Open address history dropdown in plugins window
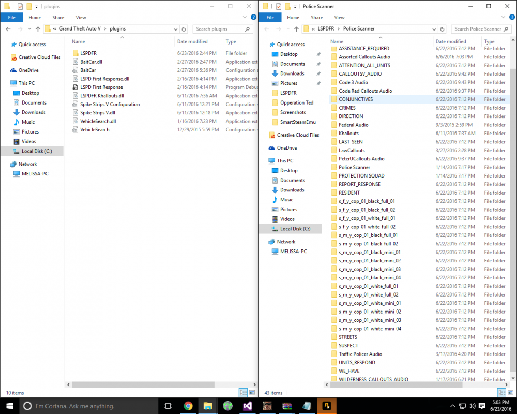The width and height of the screenshot is (517, 414). 175,29
